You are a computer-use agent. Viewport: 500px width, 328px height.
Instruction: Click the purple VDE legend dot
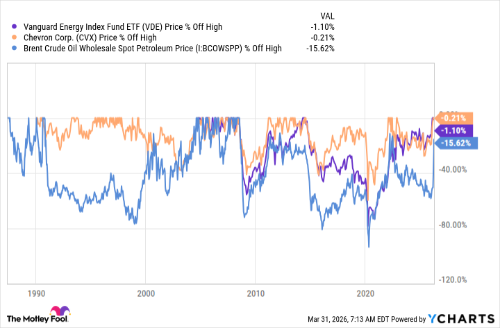[x=9, y=27]
